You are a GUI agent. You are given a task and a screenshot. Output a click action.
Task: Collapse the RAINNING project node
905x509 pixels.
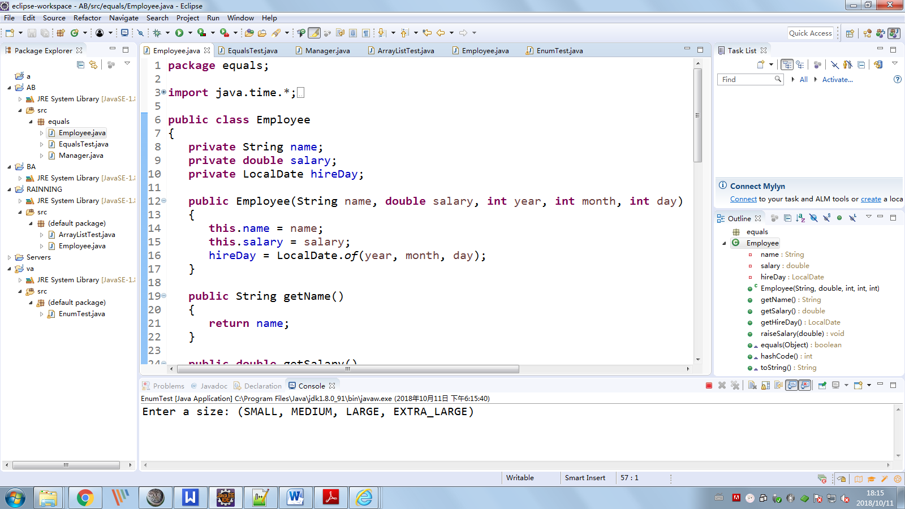point(10,189)
